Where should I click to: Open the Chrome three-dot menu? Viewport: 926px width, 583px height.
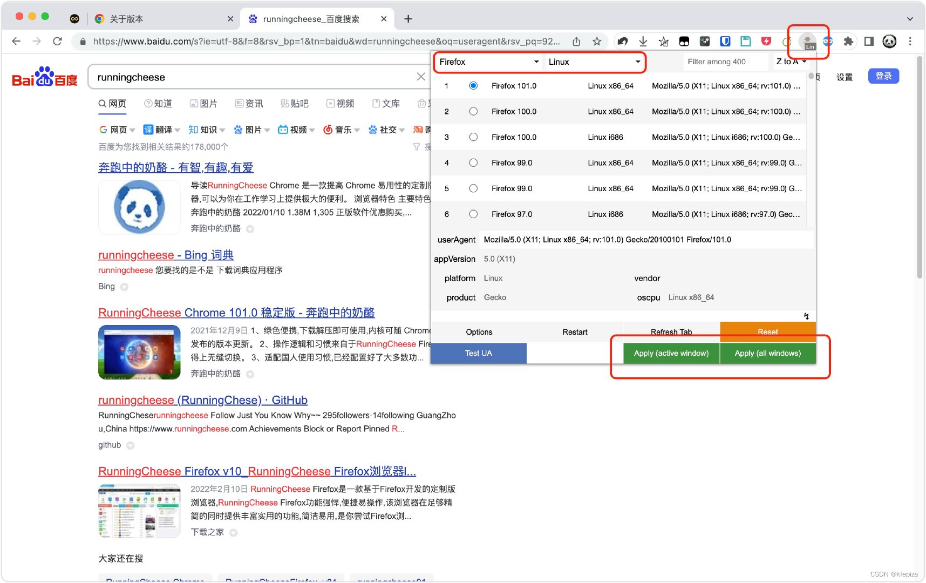(910, 41)
